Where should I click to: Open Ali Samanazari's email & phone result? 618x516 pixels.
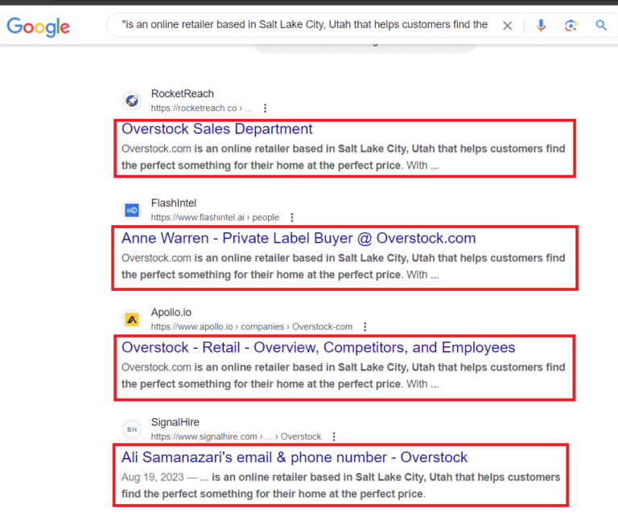[x=294, y=457]
